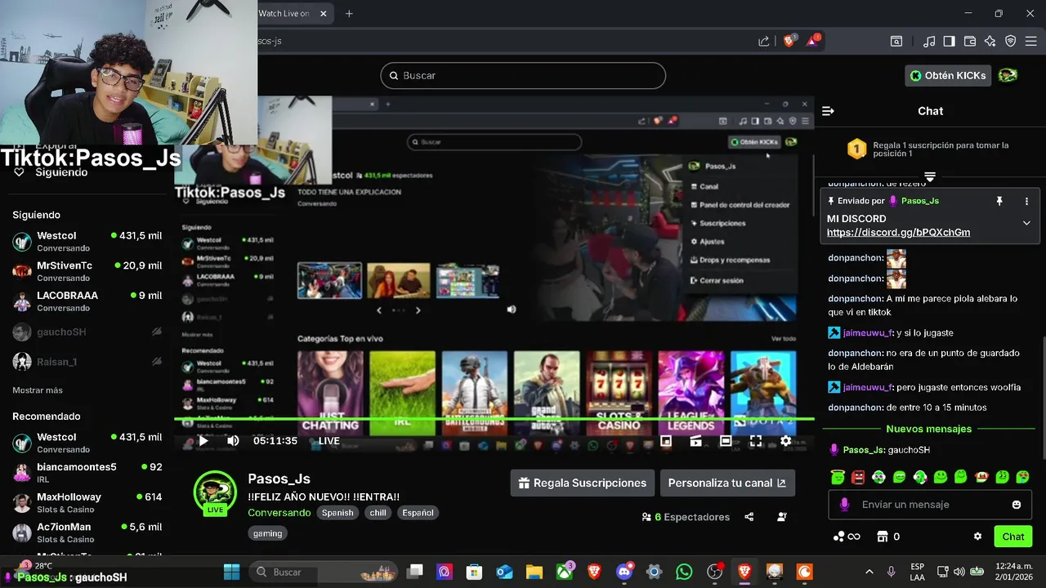Open Brave Shields lion icon in address bar
This screenshot has height=588, width=1046.
[789, 41]
